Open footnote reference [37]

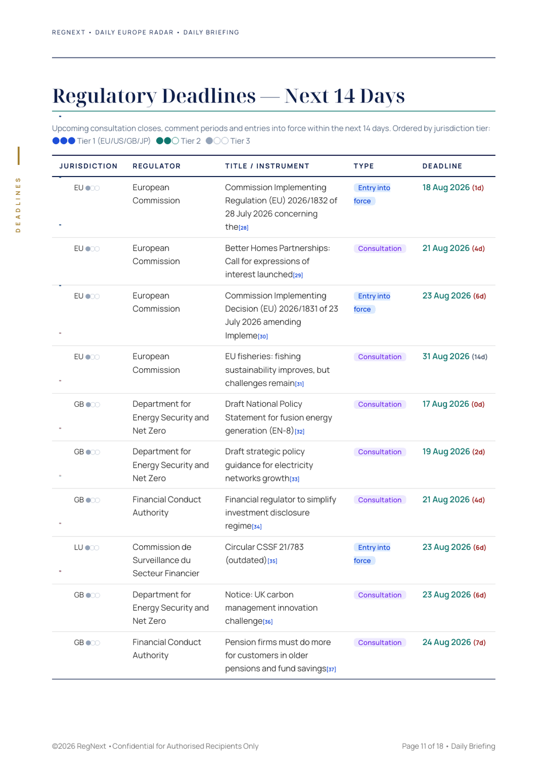click(331, 669)
